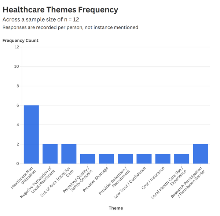
Task: Select the Healthcare Non Utilization axis label
Action: 23,178
